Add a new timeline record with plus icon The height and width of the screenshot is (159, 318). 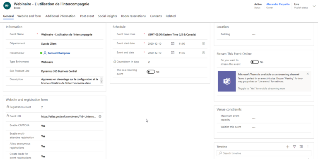point(287,147)
